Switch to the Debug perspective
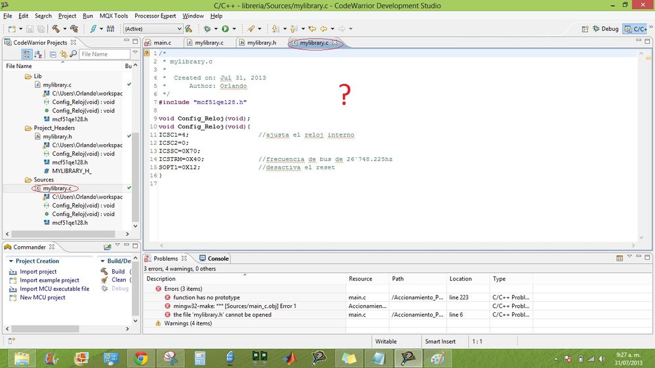This screenshot has width=655, height=368. click(605, 28)
